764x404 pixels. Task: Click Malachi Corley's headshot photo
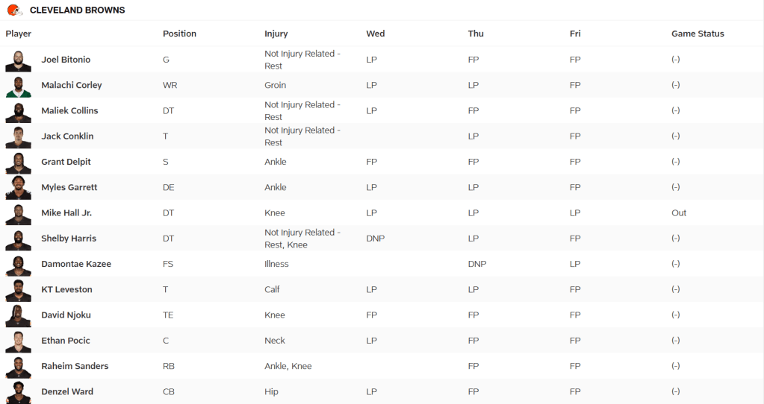[18, 86]
